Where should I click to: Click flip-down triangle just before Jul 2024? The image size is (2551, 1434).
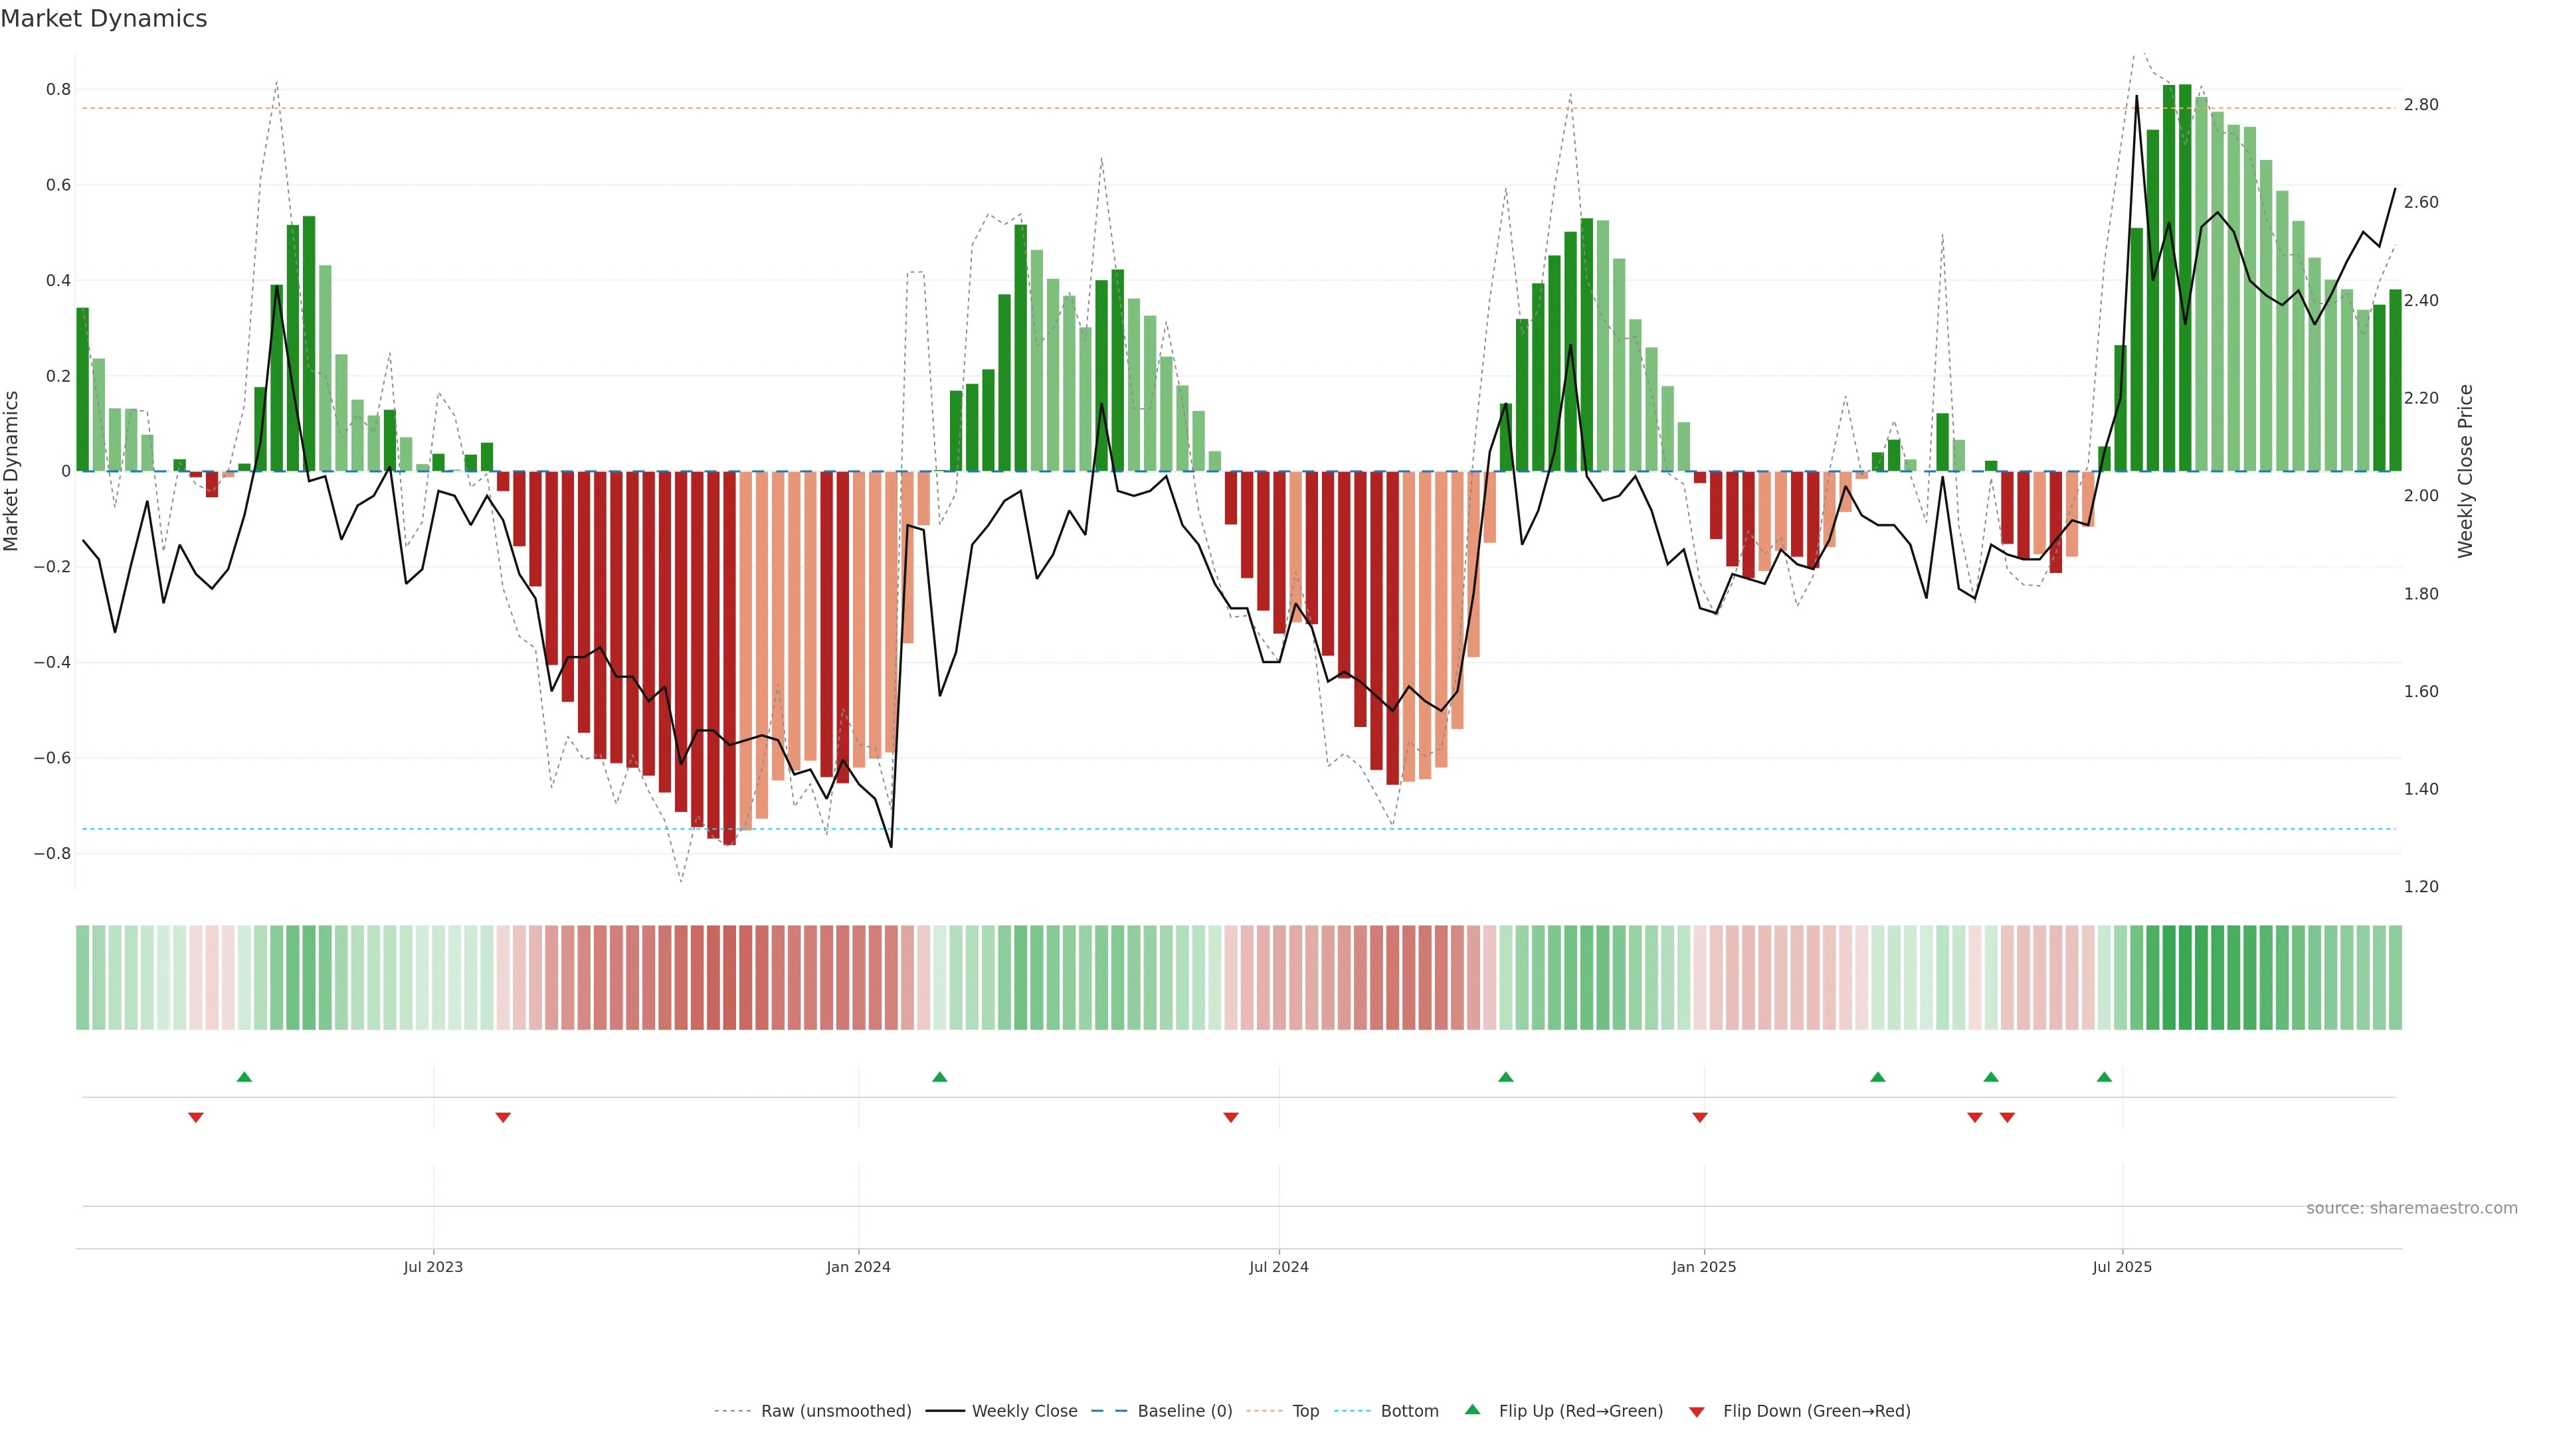1231,1117
